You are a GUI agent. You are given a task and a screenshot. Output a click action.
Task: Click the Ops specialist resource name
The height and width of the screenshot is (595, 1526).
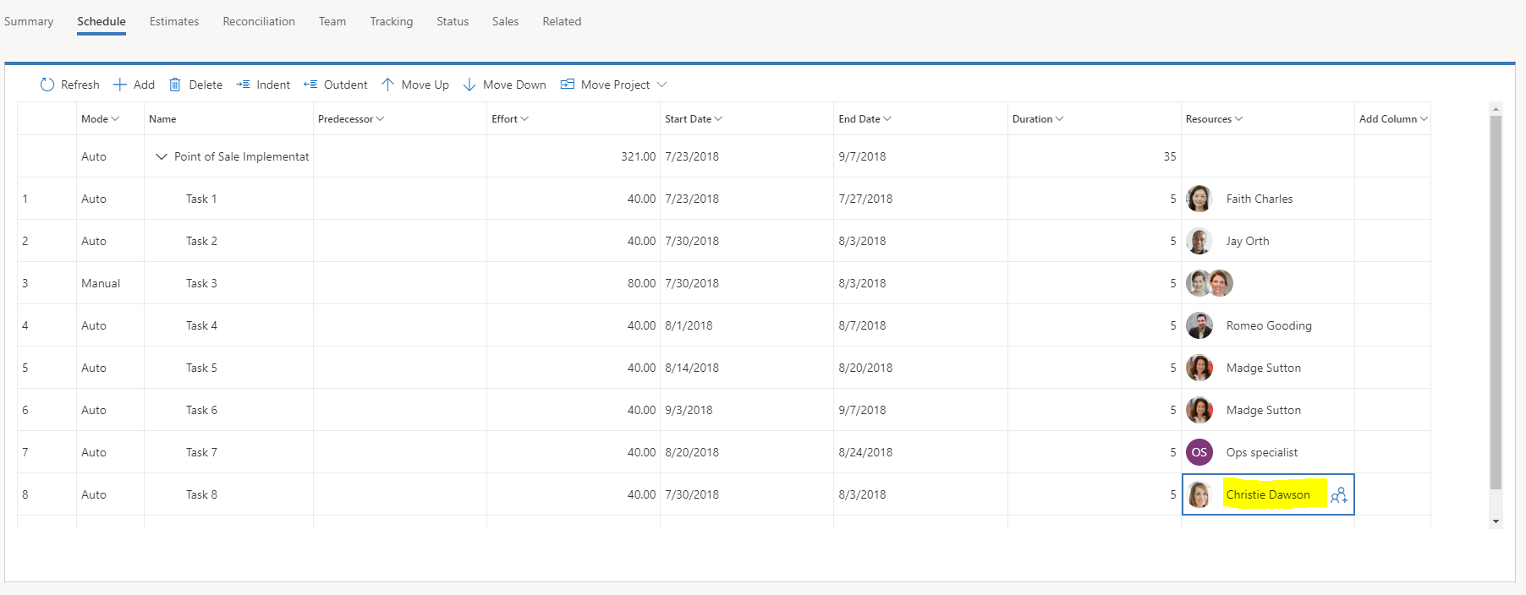pos(1261,452)
